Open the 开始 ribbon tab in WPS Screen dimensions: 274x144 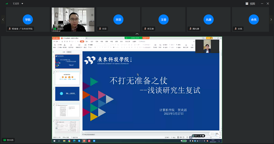click(82, 41)
